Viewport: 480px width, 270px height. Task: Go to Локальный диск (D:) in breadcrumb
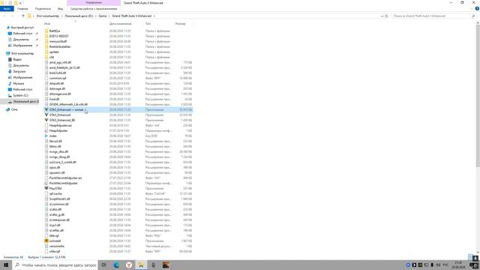[79, 16]
